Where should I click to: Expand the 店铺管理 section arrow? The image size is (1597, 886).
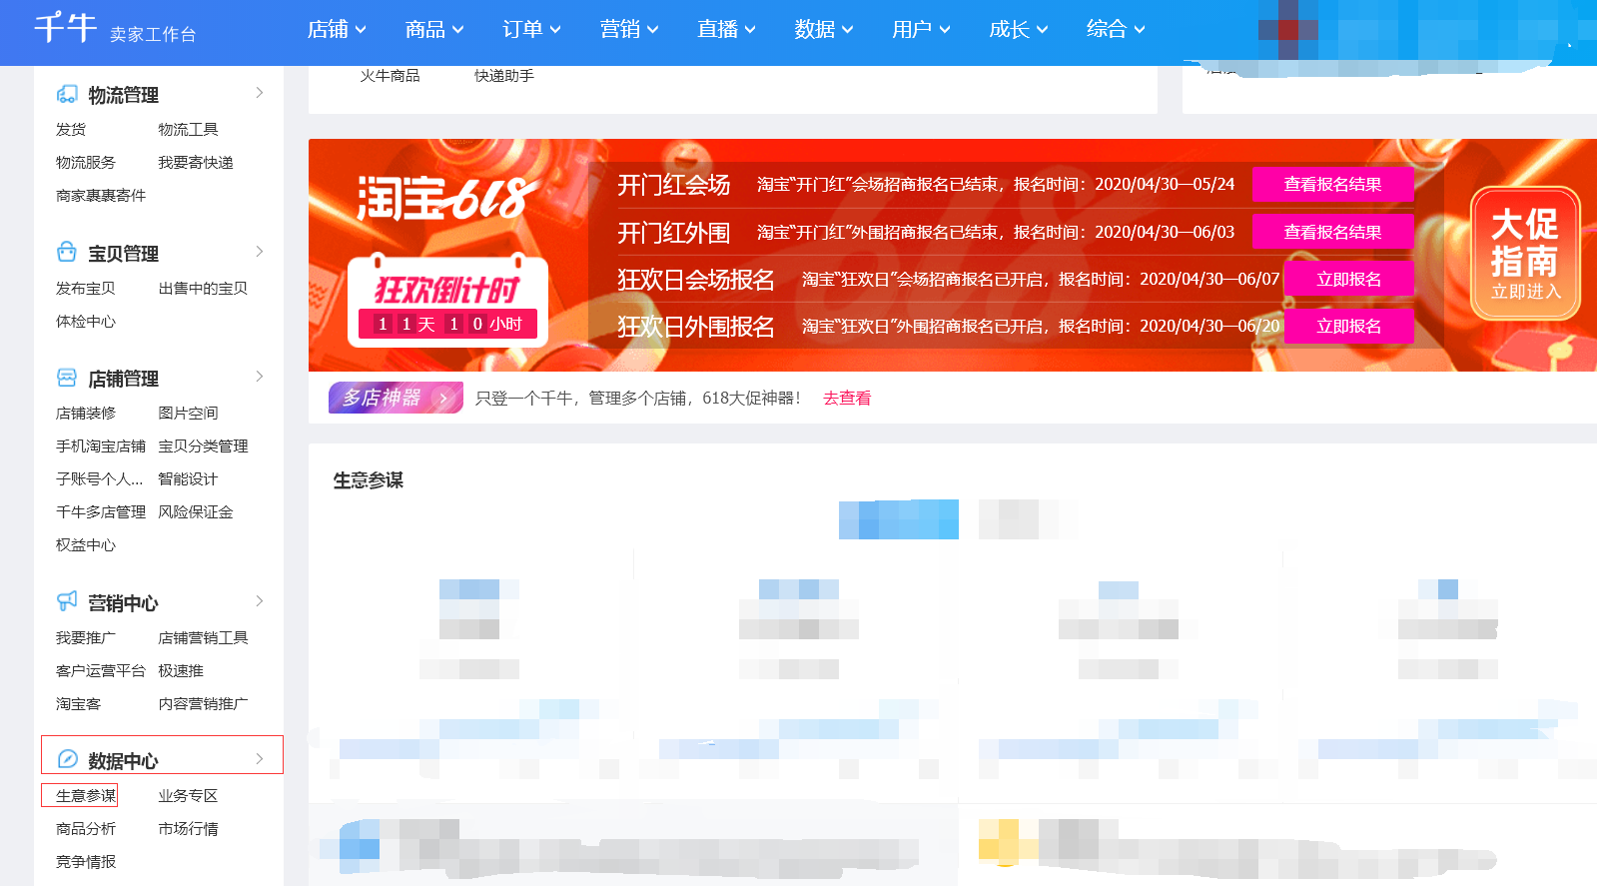click(x=260, y=377)
